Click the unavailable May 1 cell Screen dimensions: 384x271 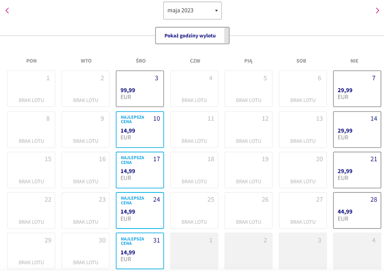(x=31, y=89)
